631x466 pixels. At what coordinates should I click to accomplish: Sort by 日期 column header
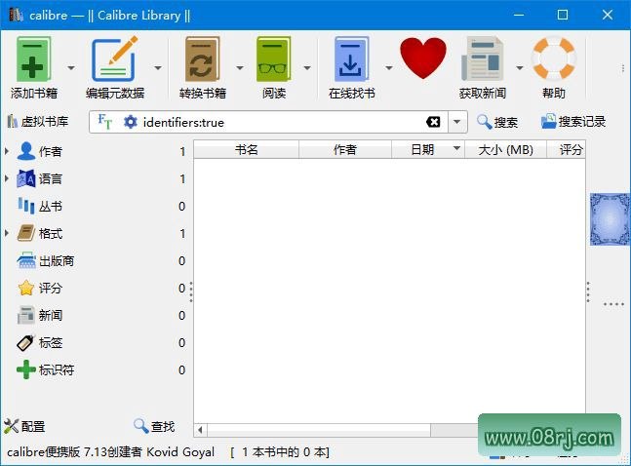pyautogui.click(x=428, y=150)
